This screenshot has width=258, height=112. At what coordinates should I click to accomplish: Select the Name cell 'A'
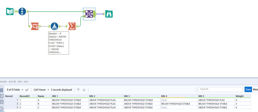(44, 100)
